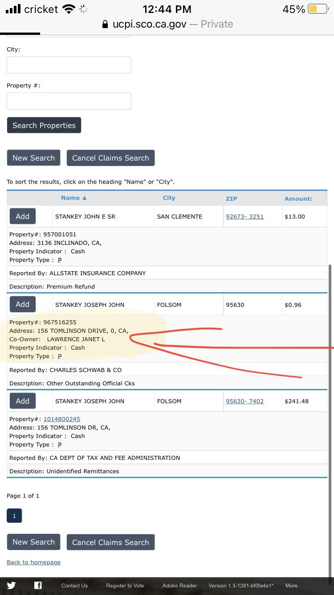Tap the ucpi.sco.ca.gov address bar
The image size is (334, 595).
pyautogui.click(x=167, y=24)
